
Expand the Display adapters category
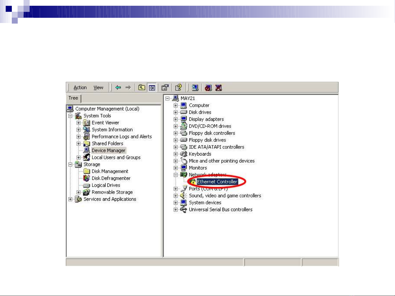click(x=176, y=119)
